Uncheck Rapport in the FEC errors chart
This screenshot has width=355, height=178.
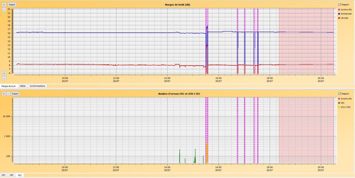coord(340,94)
